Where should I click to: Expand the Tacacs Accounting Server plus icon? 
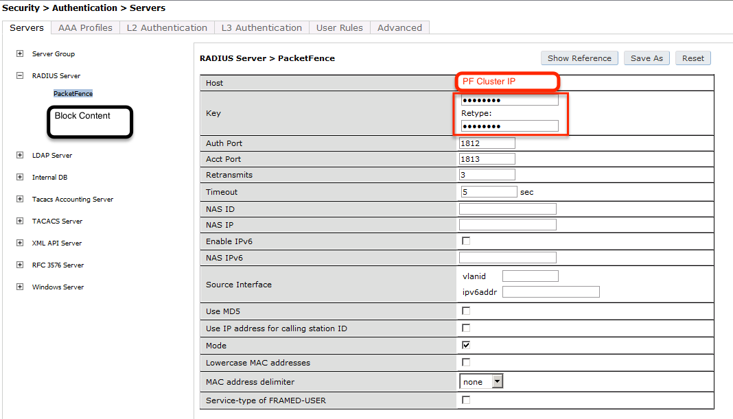click(20, 199)
